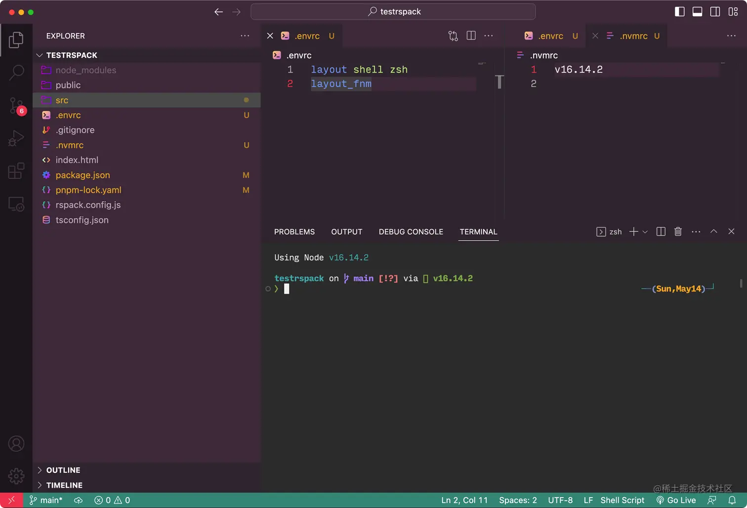
Task: Open the Search view in activity bar
Action: click(x=16, y=73)
